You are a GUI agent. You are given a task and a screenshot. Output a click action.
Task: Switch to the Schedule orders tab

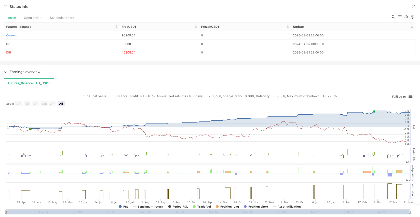pyautogui.click(x=62, y=18)
